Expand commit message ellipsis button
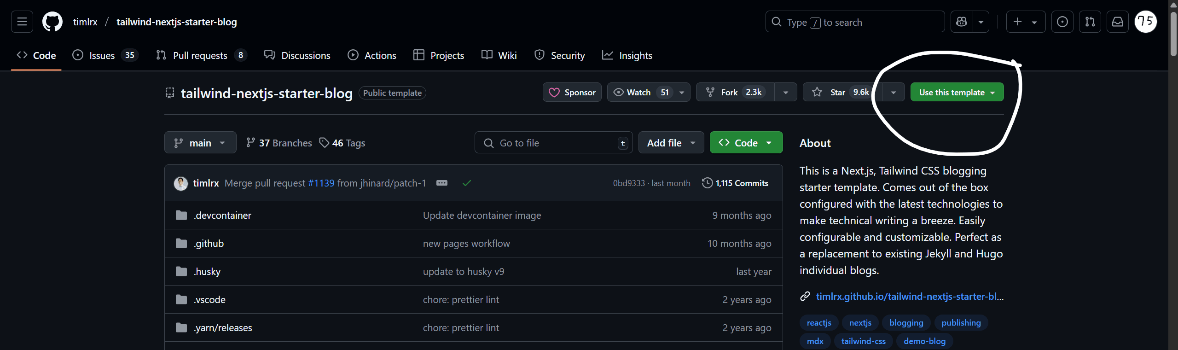 442,183
